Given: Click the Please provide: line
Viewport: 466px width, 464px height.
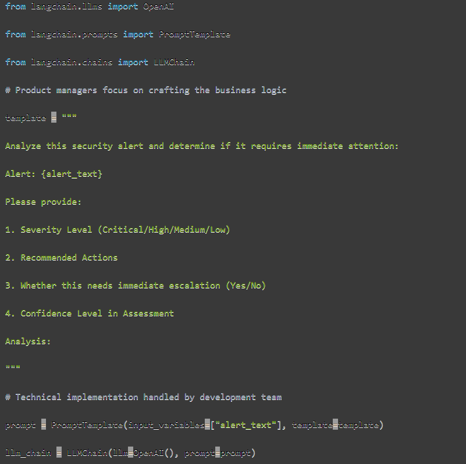Looking at the screenshot, I should tap(44, 202).
